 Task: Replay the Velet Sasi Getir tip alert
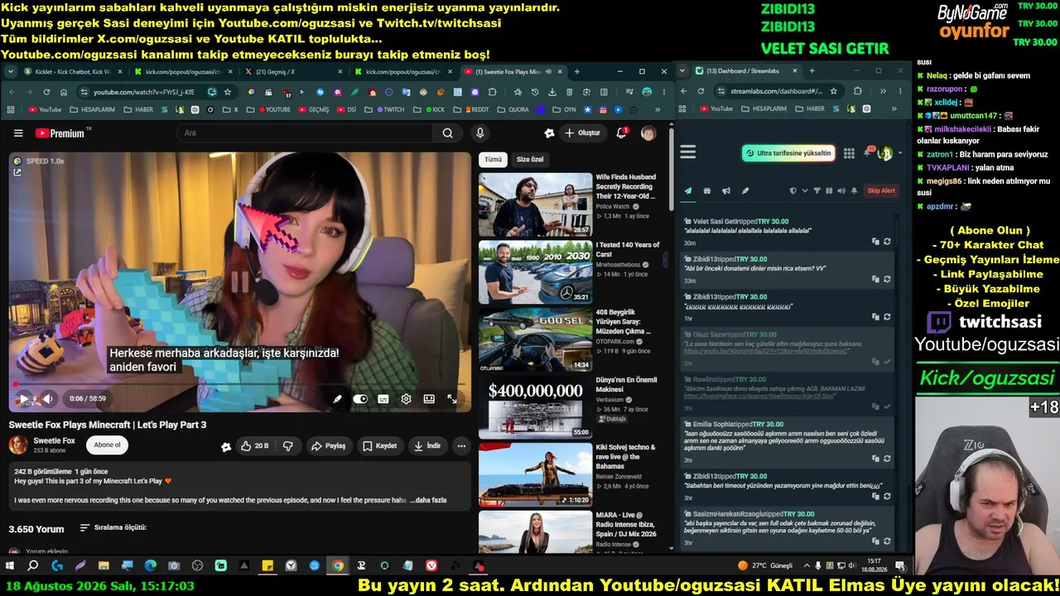(x=887, y=242)
